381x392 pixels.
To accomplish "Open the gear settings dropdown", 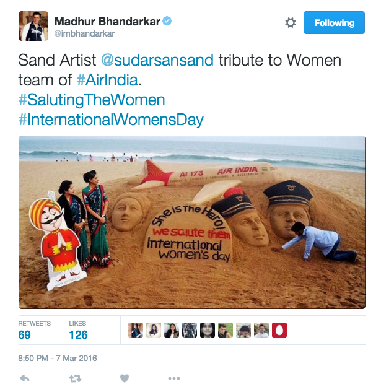I will click(291, 23).
